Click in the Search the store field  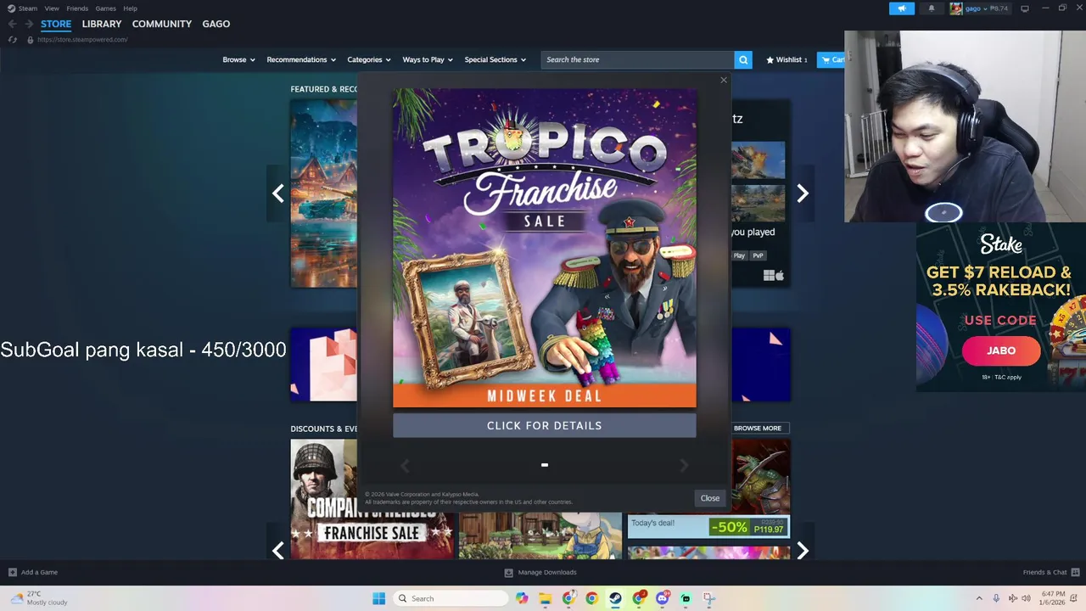(x=638, y=59)
